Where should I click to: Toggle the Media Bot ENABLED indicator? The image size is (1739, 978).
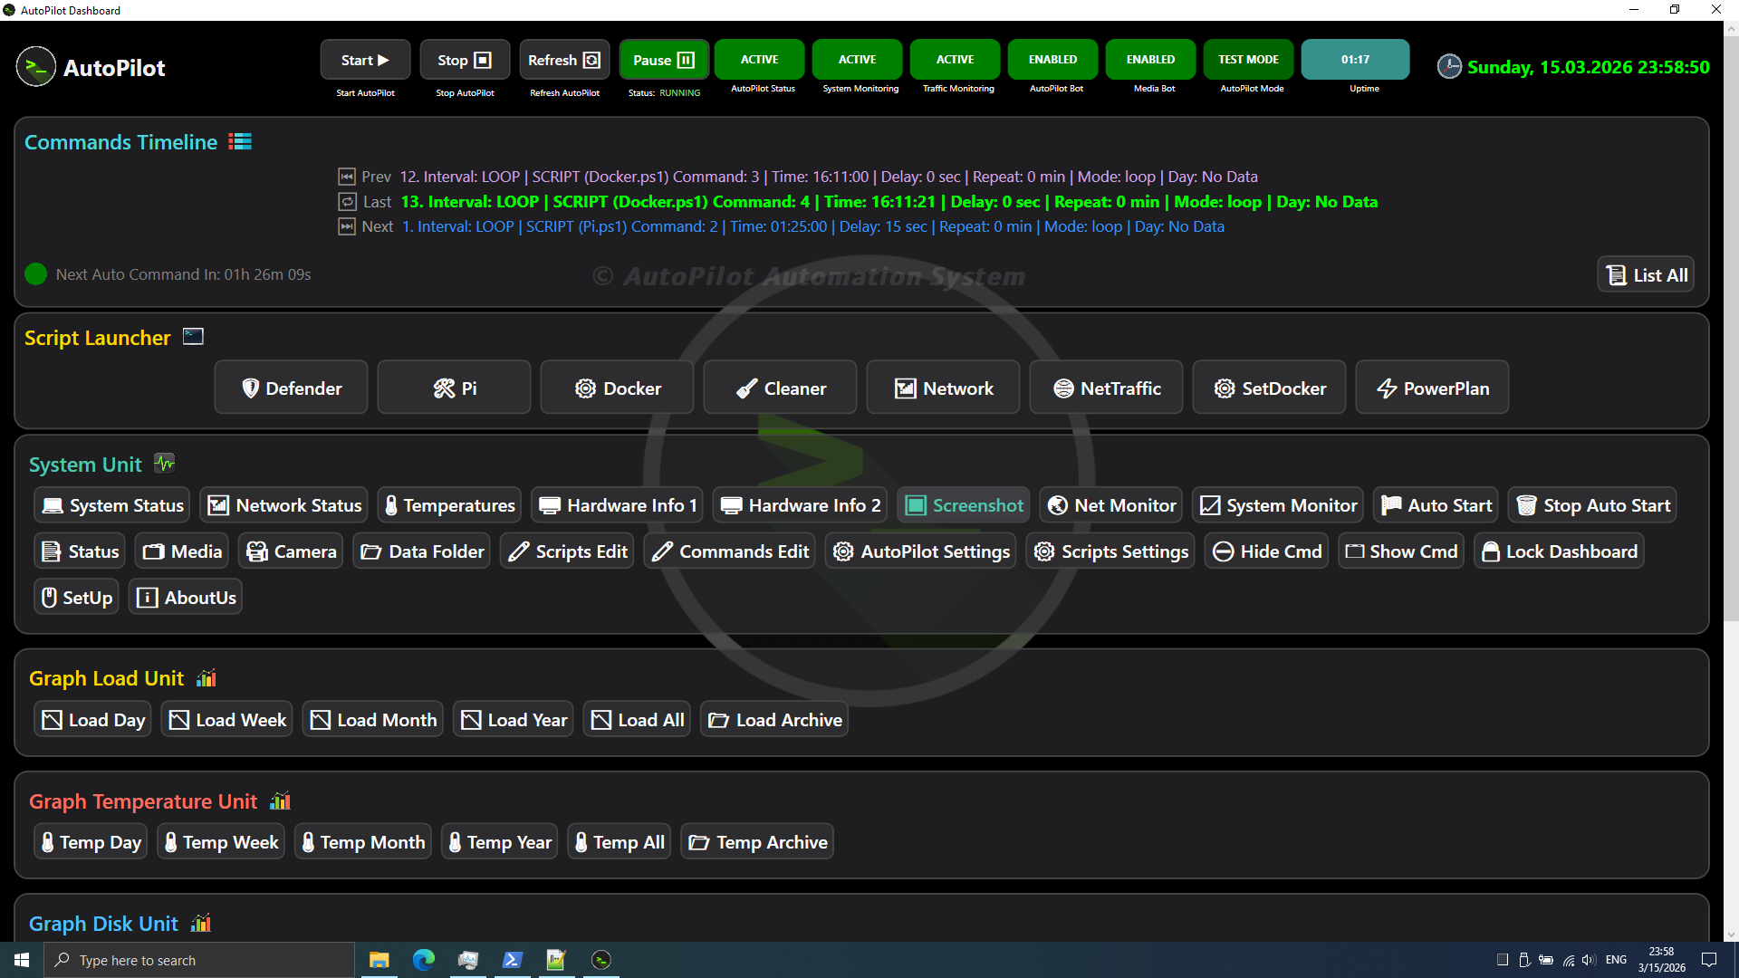coord(1150,60)
